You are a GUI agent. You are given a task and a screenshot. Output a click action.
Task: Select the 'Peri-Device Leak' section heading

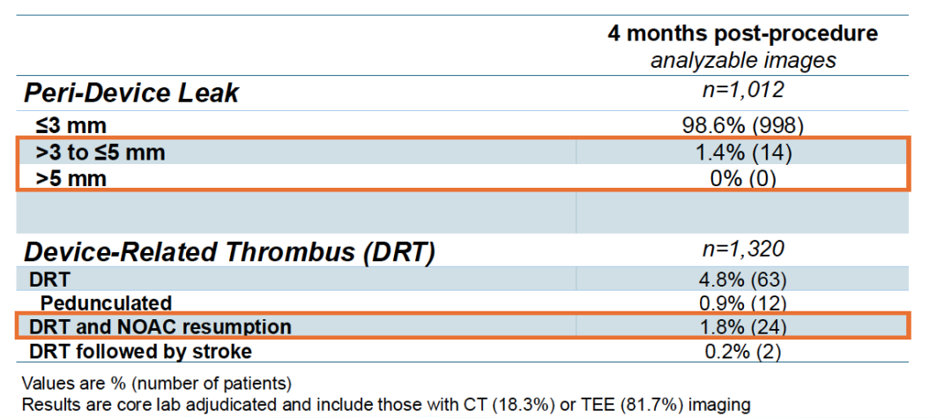tap(131, 93)
